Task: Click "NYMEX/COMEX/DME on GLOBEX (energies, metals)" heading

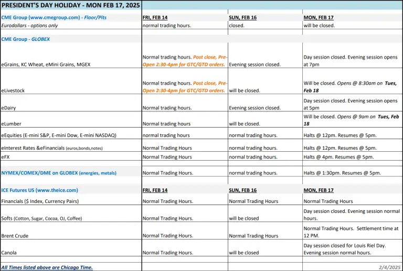Action: tap(59, 173)
